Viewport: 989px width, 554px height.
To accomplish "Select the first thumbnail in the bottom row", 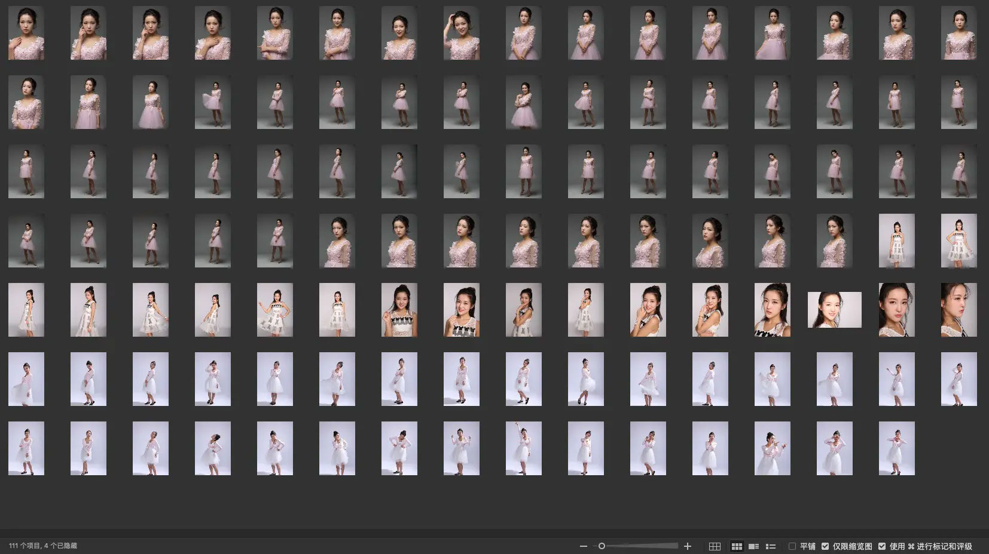I will tap(26, 448).
